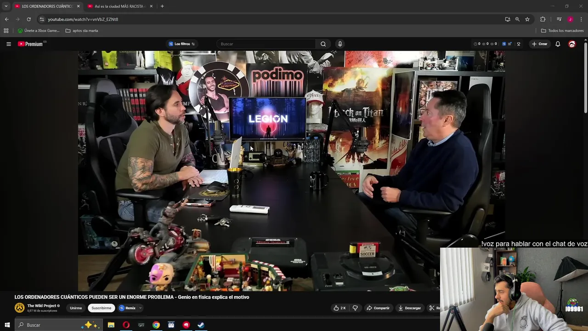
Task: Open the YouTube hamburger guide menu
Action: 8,44
